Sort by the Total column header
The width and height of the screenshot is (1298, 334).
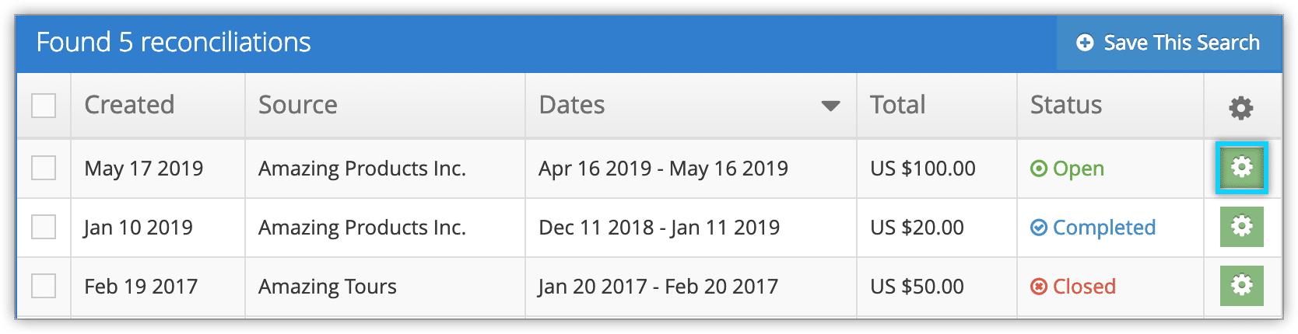click(x=898, y=105)
